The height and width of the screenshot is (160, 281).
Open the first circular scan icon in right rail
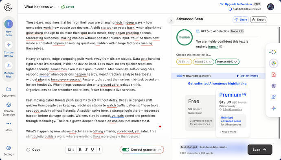point(273,52)
